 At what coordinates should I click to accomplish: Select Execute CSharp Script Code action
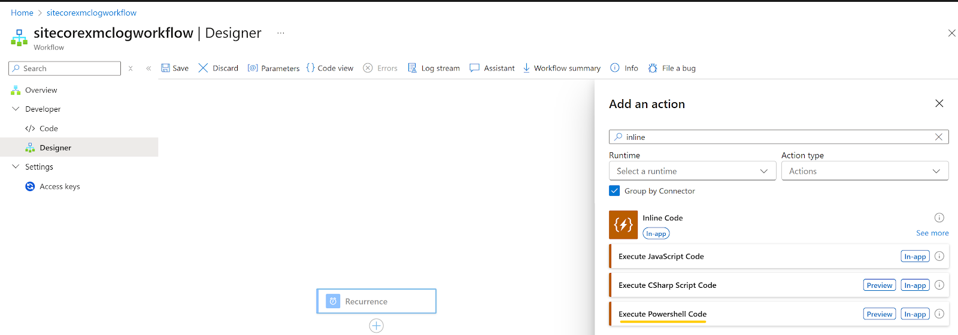tap(779, 285)
